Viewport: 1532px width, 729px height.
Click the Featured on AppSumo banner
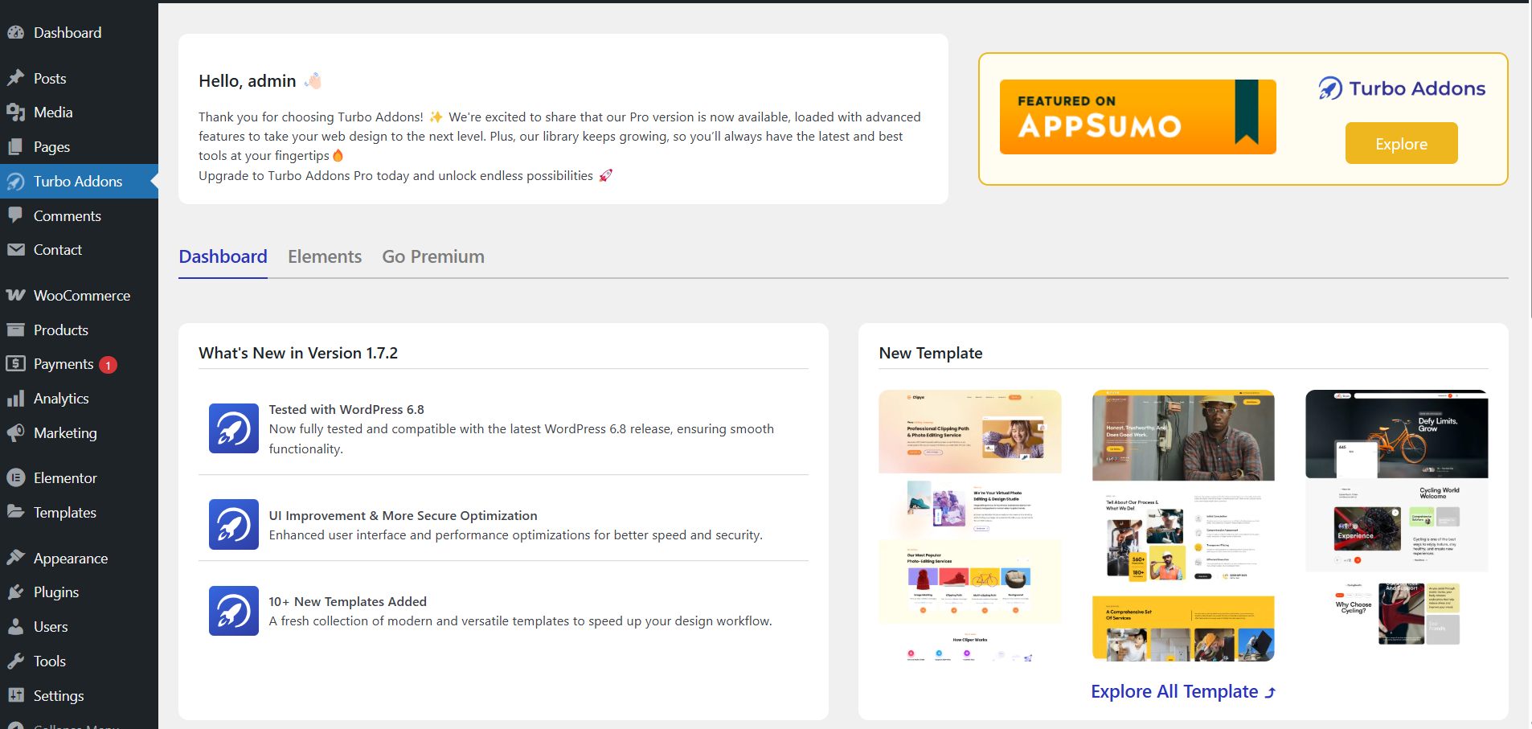pos(1137,117)
